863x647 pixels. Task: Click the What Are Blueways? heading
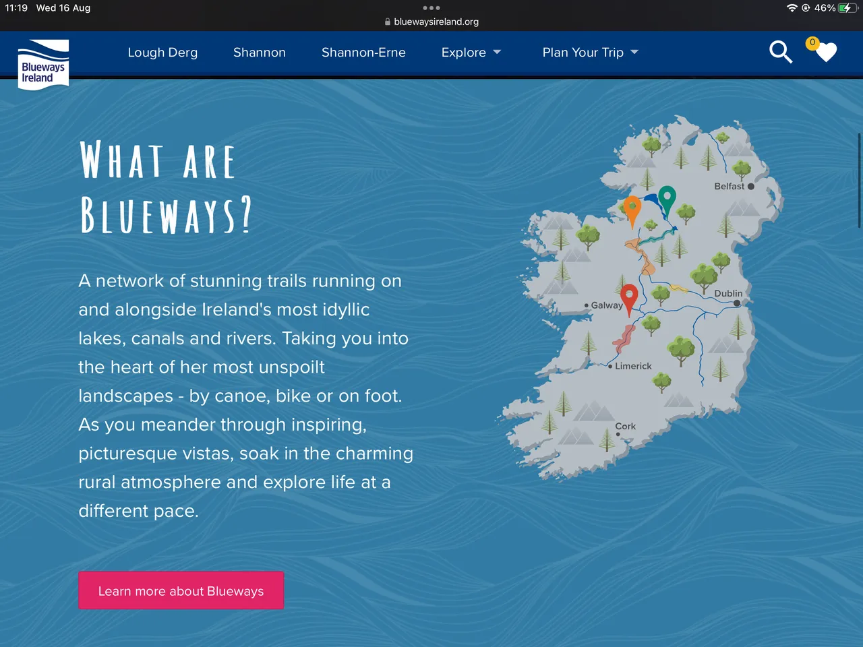(x=166, y=187)
